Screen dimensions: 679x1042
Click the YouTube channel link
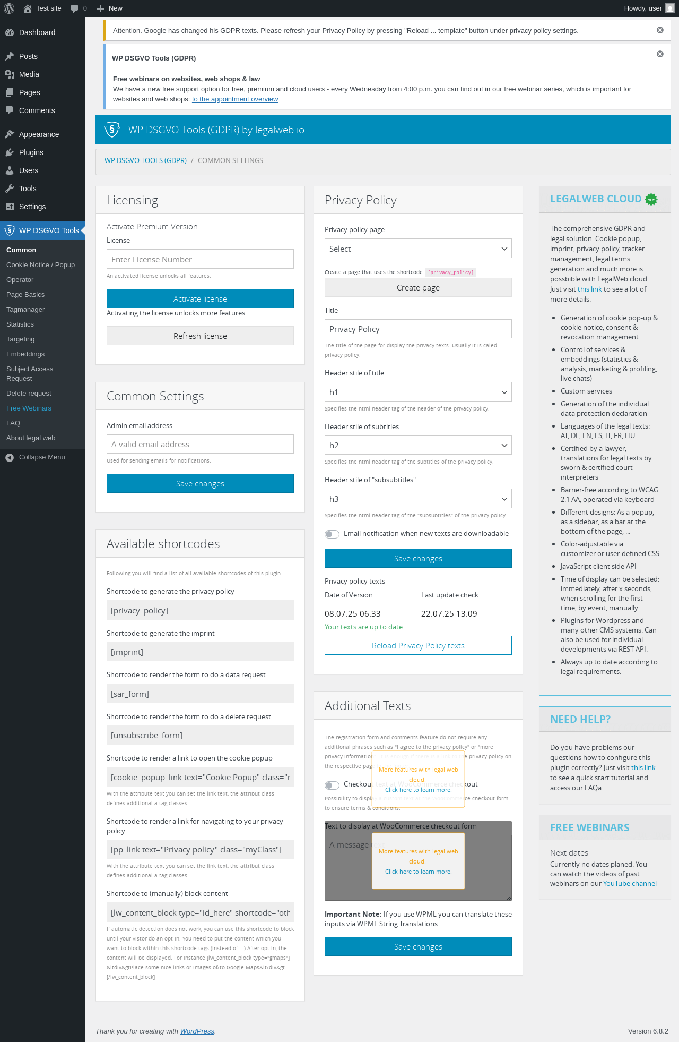[630, 884]
